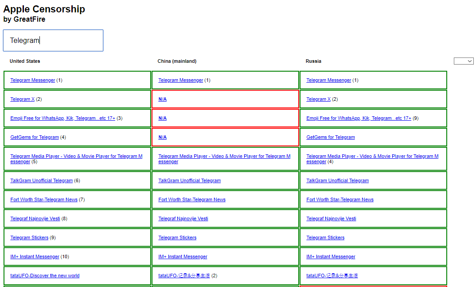Screen dimensions: 476x287
Task: Open Telegram X link under Russia
Action: pos(319,99)
